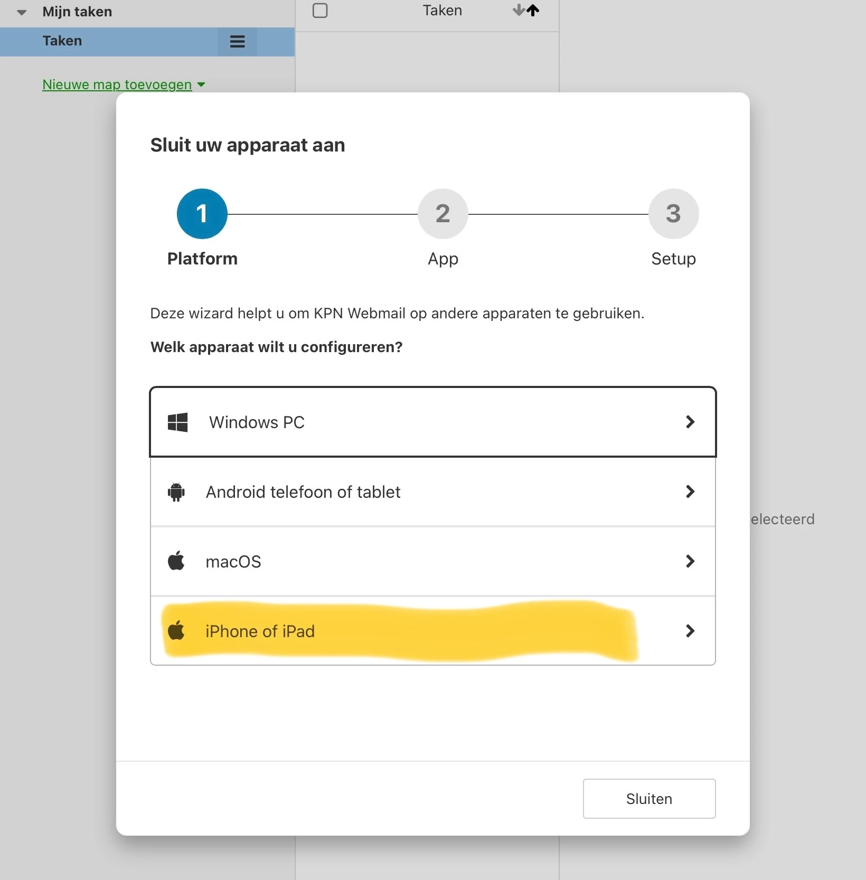Viewport: 866px width, 880px height.
Task: Tick the select-all checkbox beside Taken
Action: click(320, 11)
